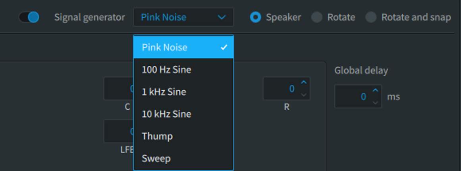Click the dropdown chevron beside Pink Noise
The image size is (461, 171).
pyautogui.click(x=222, y=17)
